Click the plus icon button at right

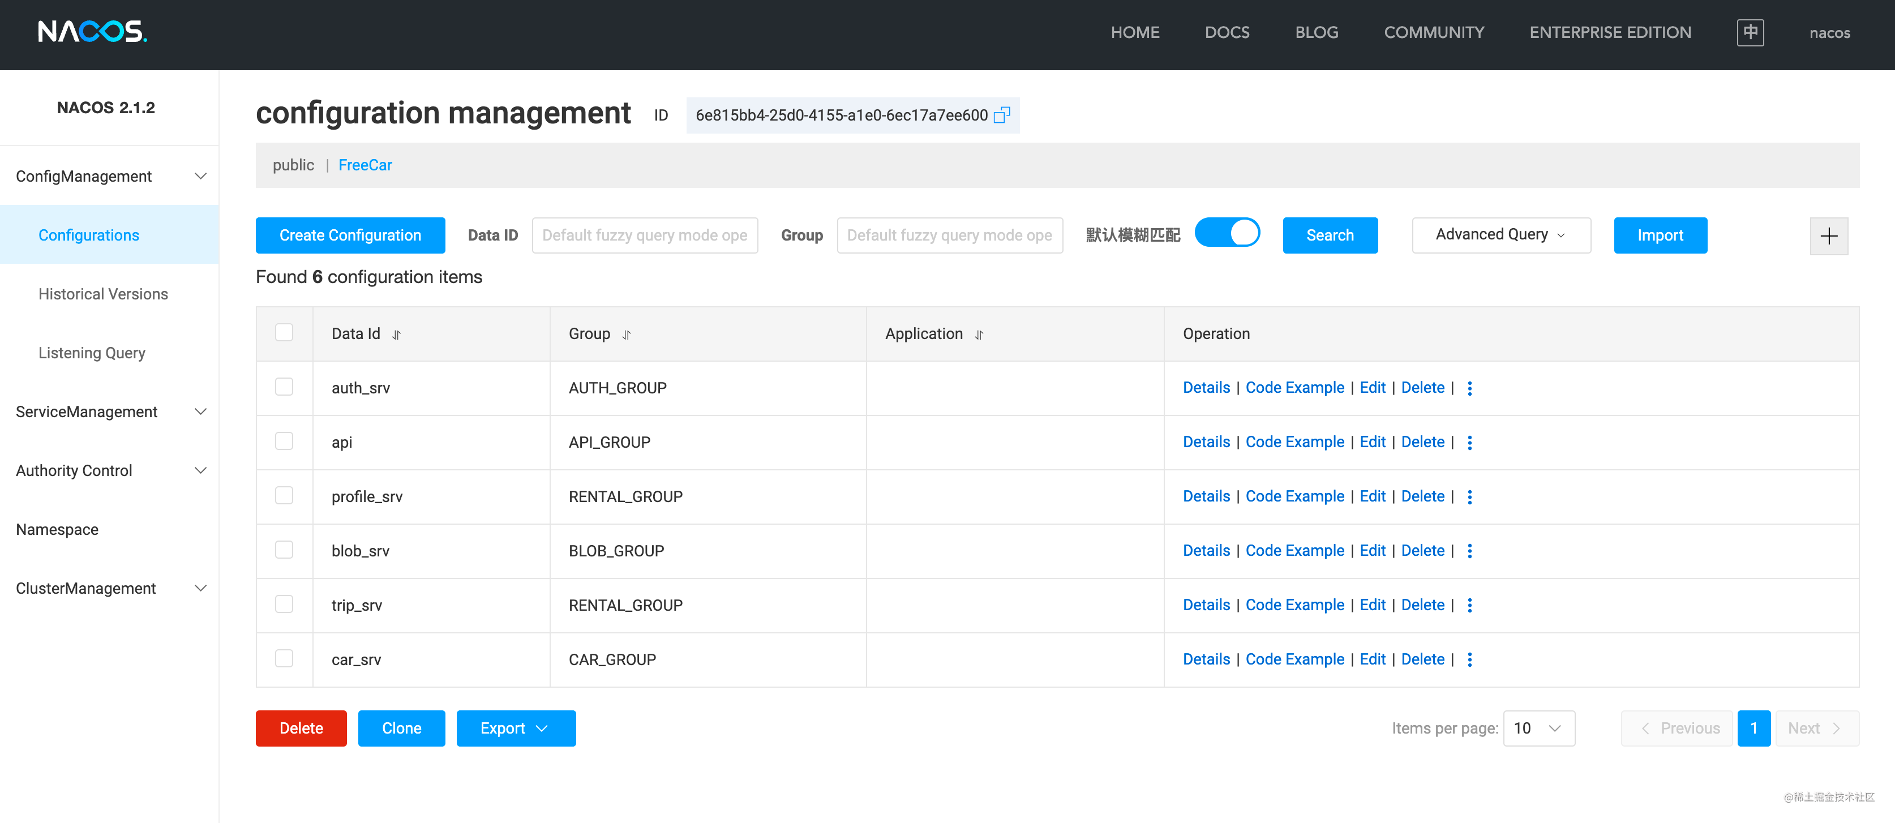tap(1828, 236)
